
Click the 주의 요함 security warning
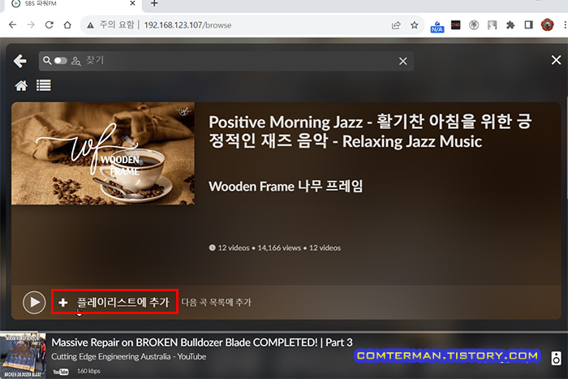click(110, 24)
